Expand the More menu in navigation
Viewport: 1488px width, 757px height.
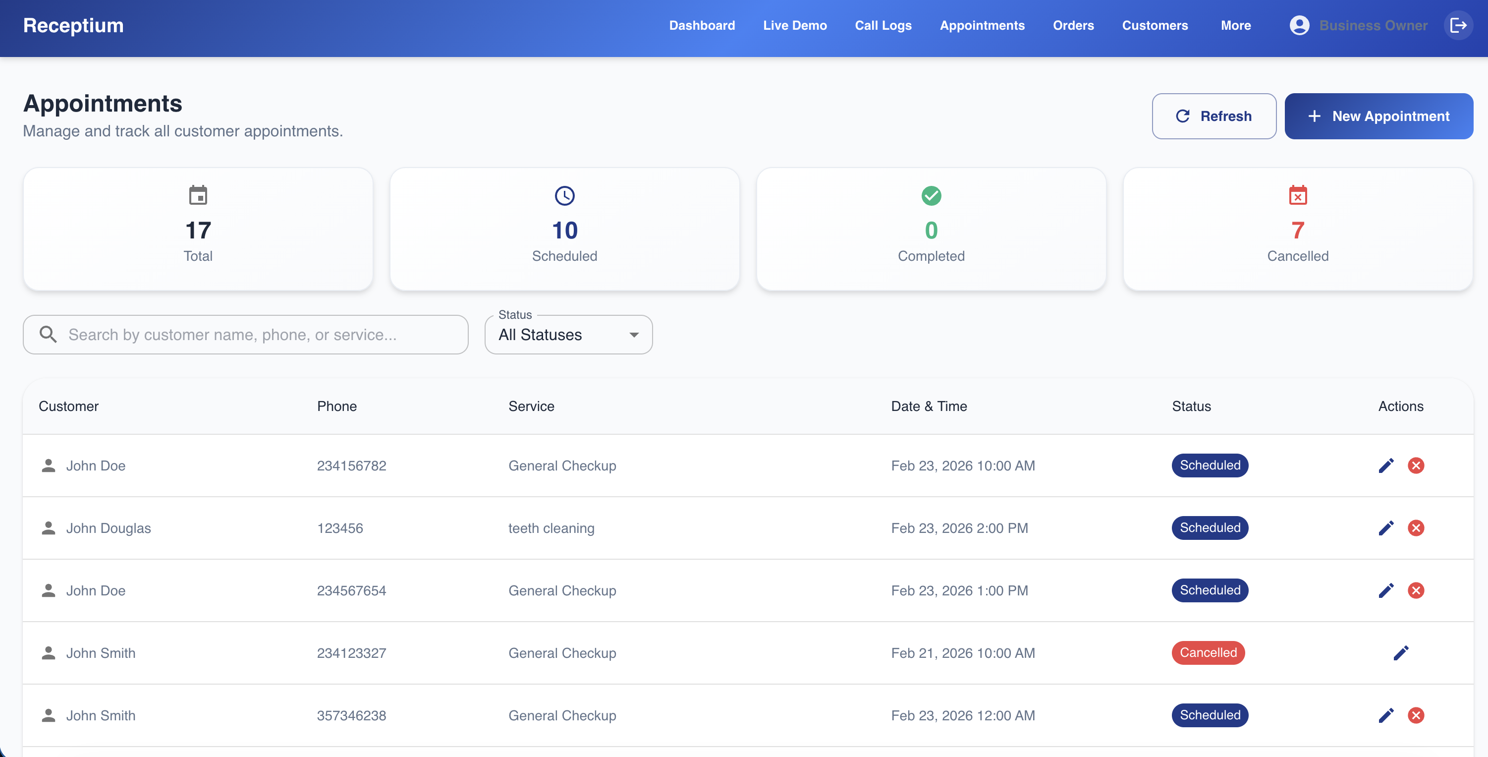click(1236, 25)
